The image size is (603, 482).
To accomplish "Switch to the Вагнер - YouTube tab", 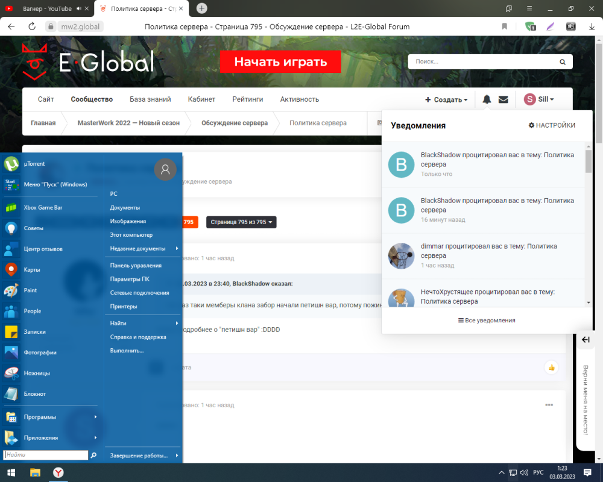I will click(47, 8).
